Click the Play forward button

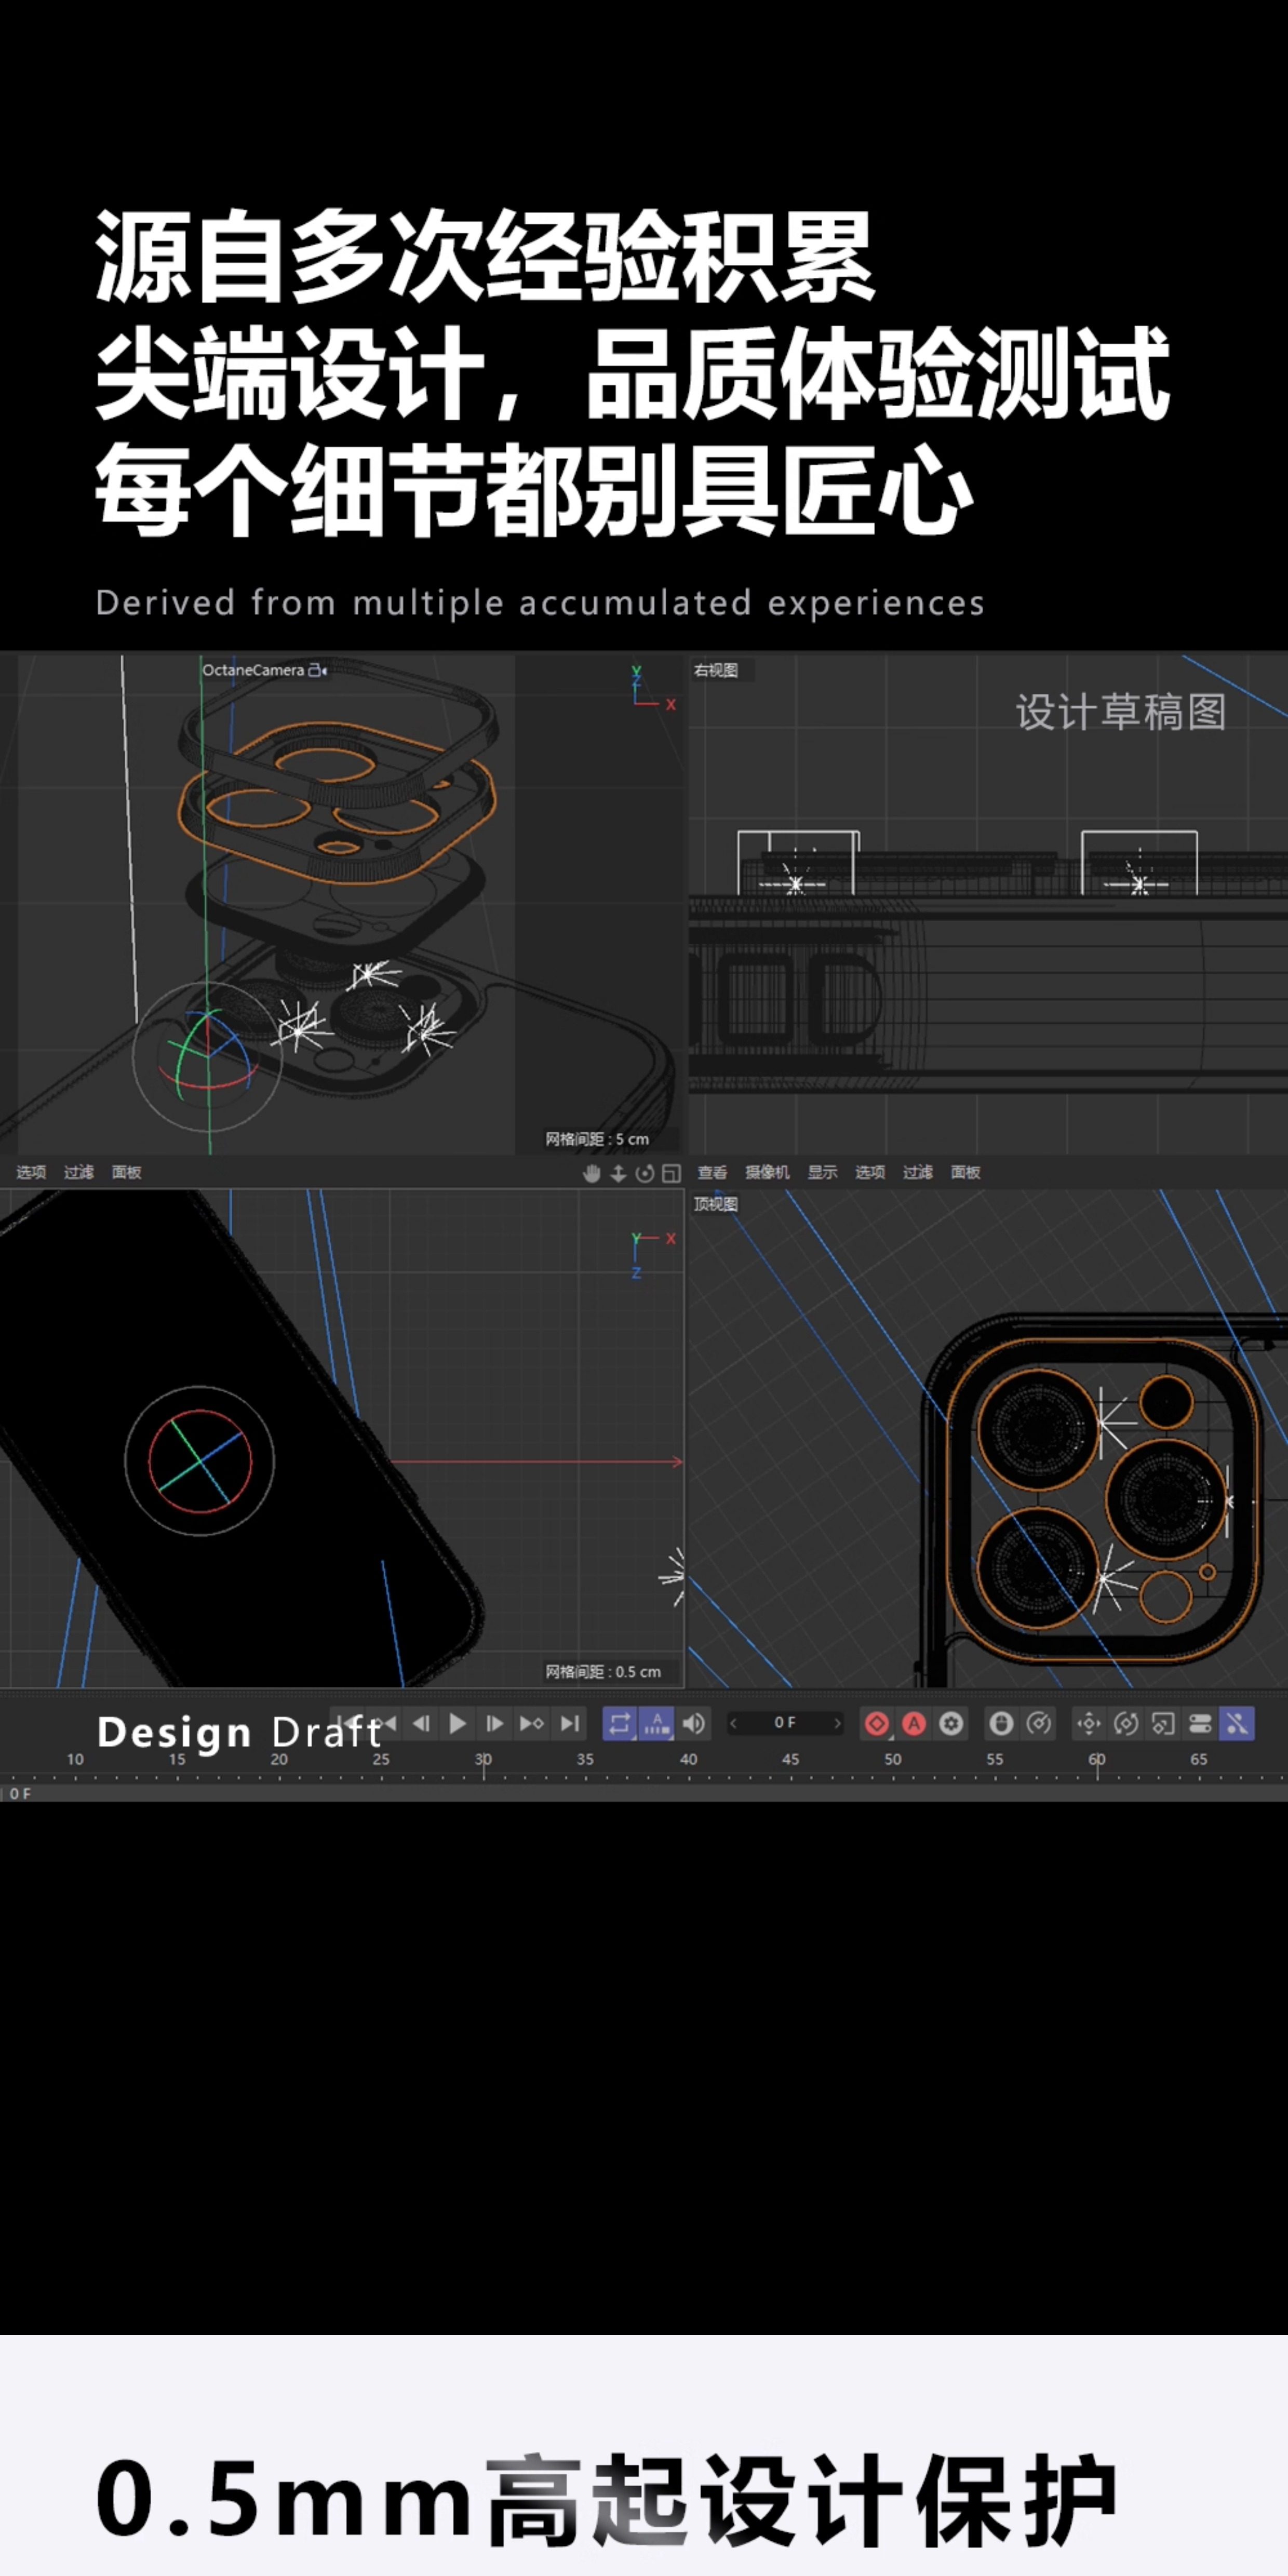point(458,1723)
